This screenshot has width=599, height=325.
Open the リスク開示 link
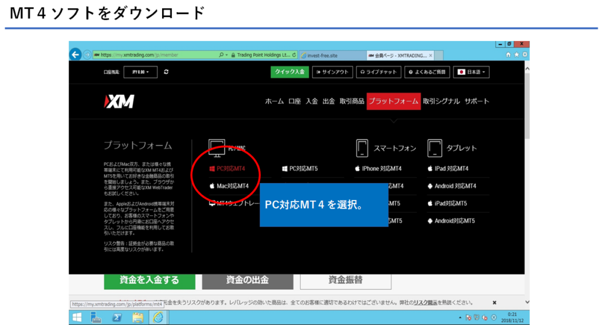426,302
